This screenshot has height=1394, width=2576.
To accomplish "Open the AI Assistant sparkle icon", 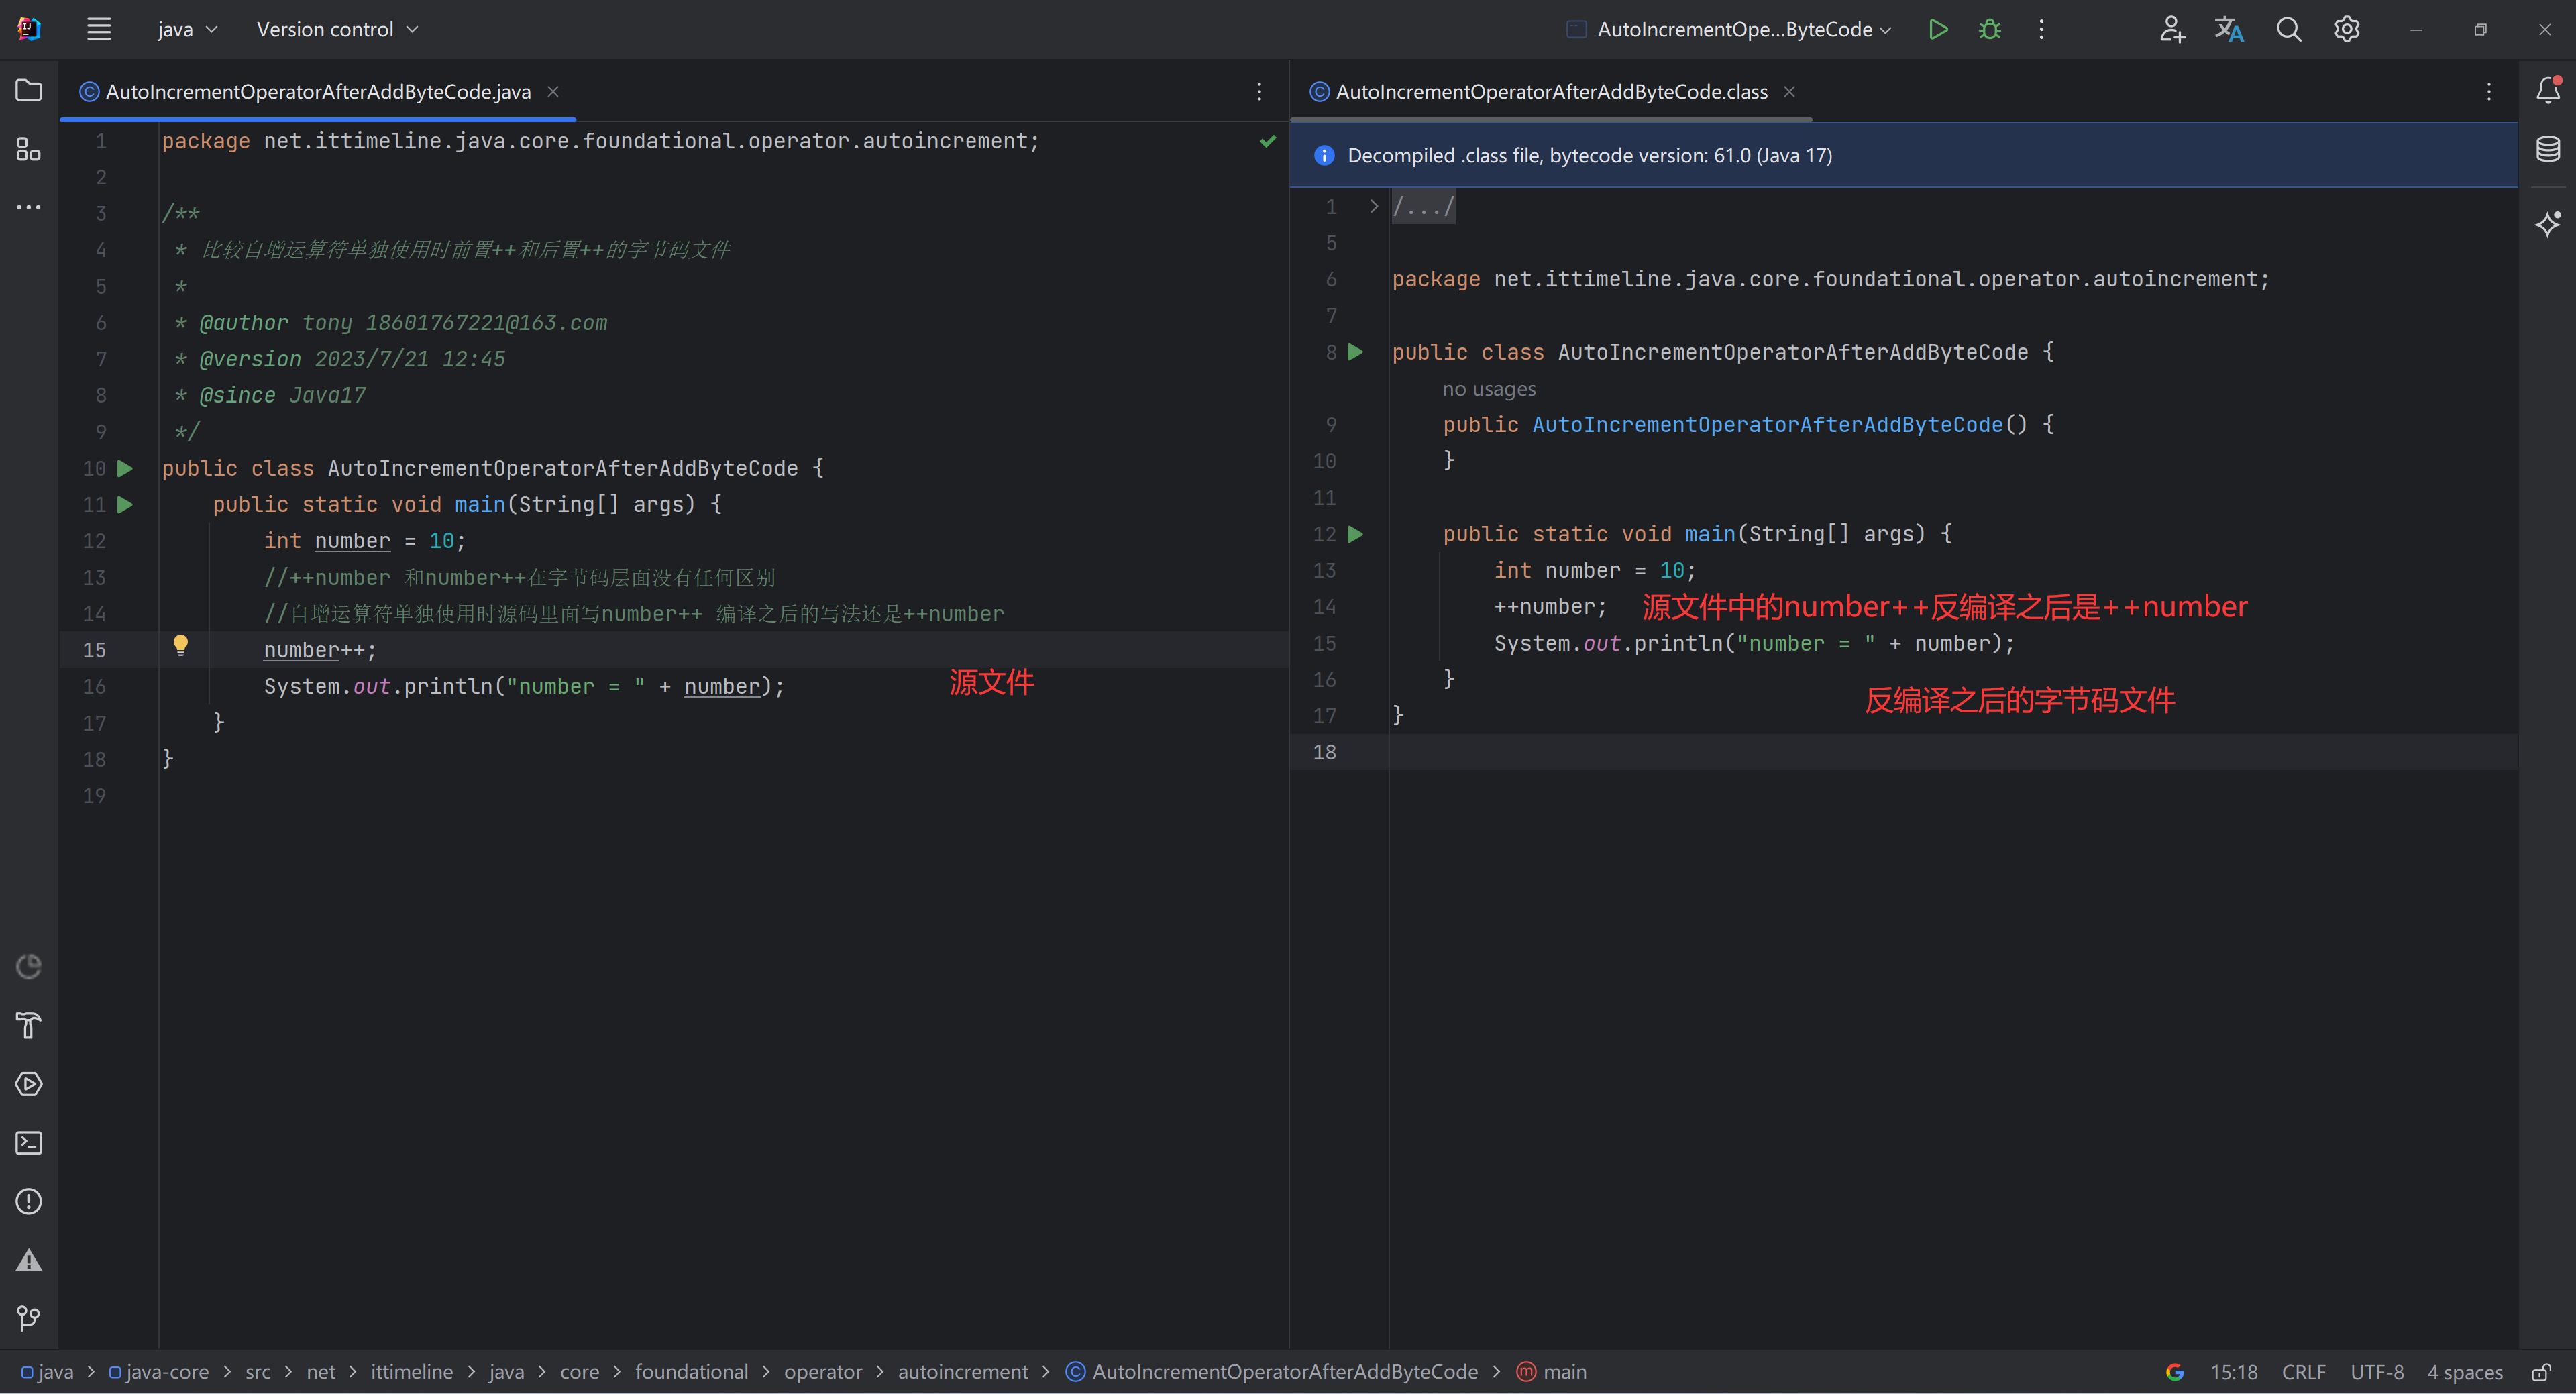I will click(2548, 223).
